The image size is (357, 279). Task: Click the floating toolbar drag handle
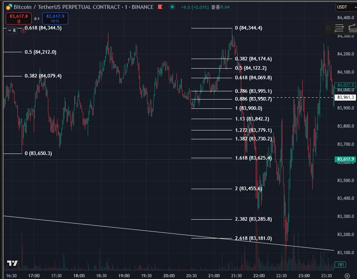coord(328,28)
